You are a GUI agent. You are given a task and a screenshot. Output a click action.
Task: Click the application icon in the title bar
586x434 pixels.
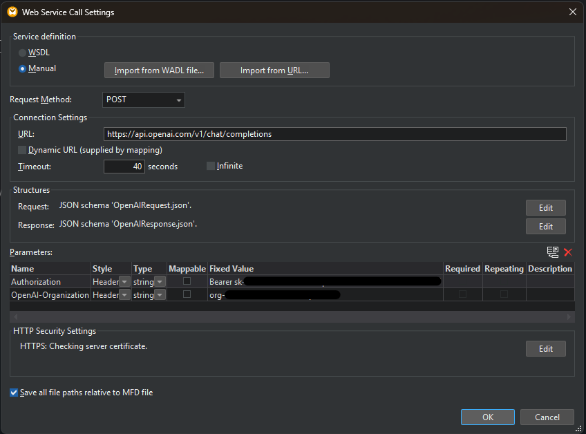coord(12,12)
